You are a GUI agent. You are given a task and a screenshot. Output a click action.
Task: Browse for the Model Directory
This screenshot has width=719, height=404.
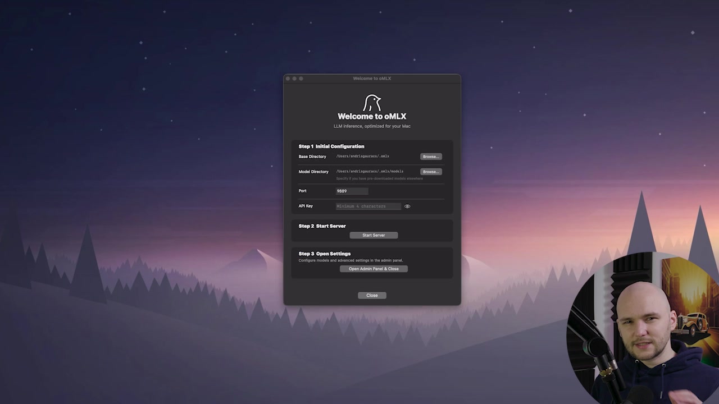coord(431,172)
